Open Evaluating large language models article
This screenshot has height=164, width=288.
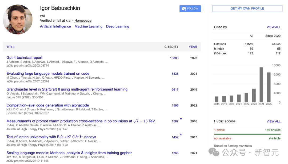(x=48, y=73)
